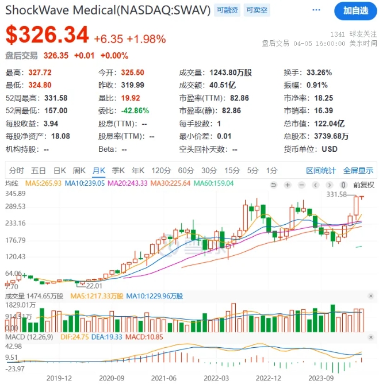Select the 周K chart tab
The height and width of the screenshot is (384, 379).
(79, 171)
